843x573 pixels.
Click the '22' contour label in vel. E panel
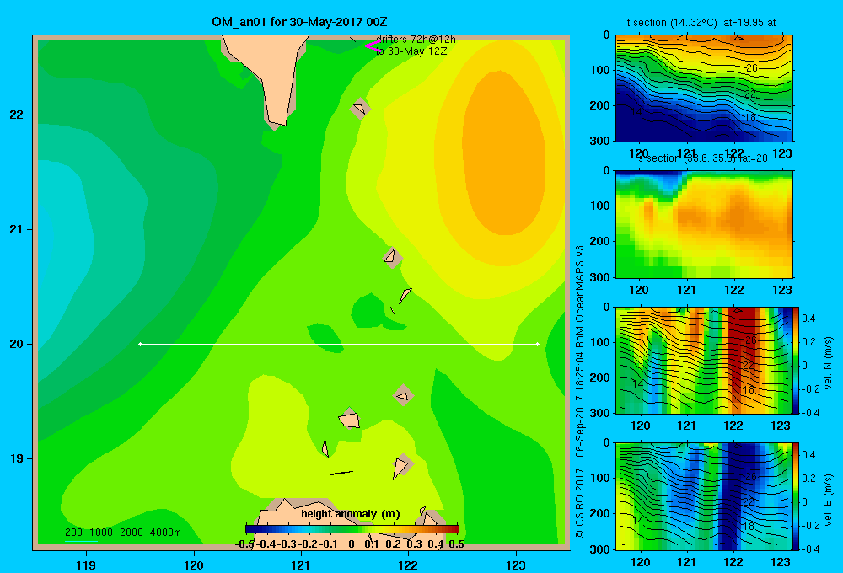(x=749, y=501)
